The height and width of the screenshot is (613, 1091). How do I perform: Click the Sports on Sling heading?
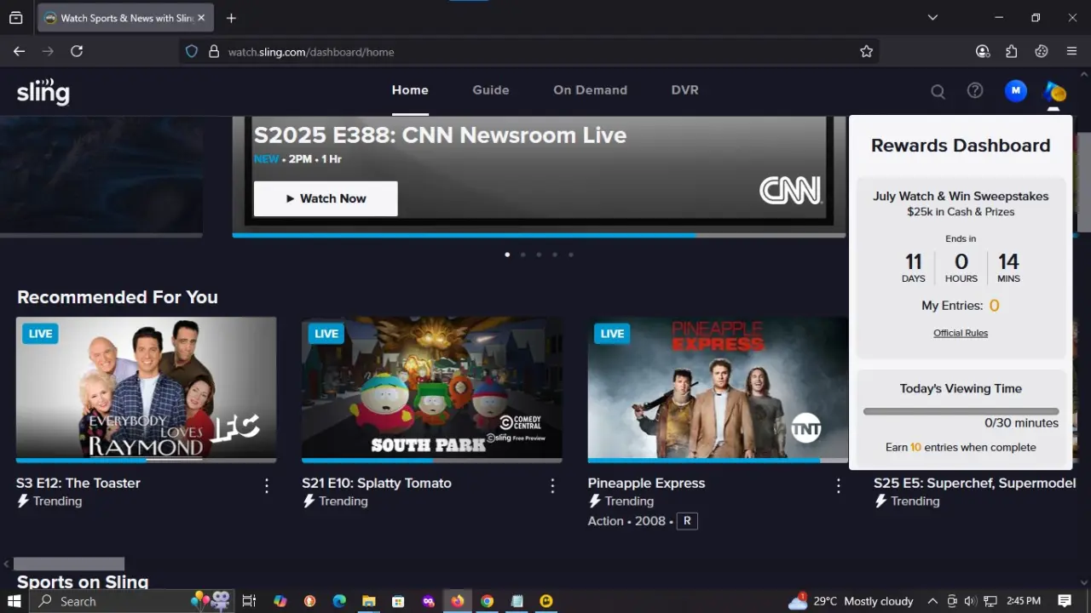pyautogui.click(x=83, y=582)
